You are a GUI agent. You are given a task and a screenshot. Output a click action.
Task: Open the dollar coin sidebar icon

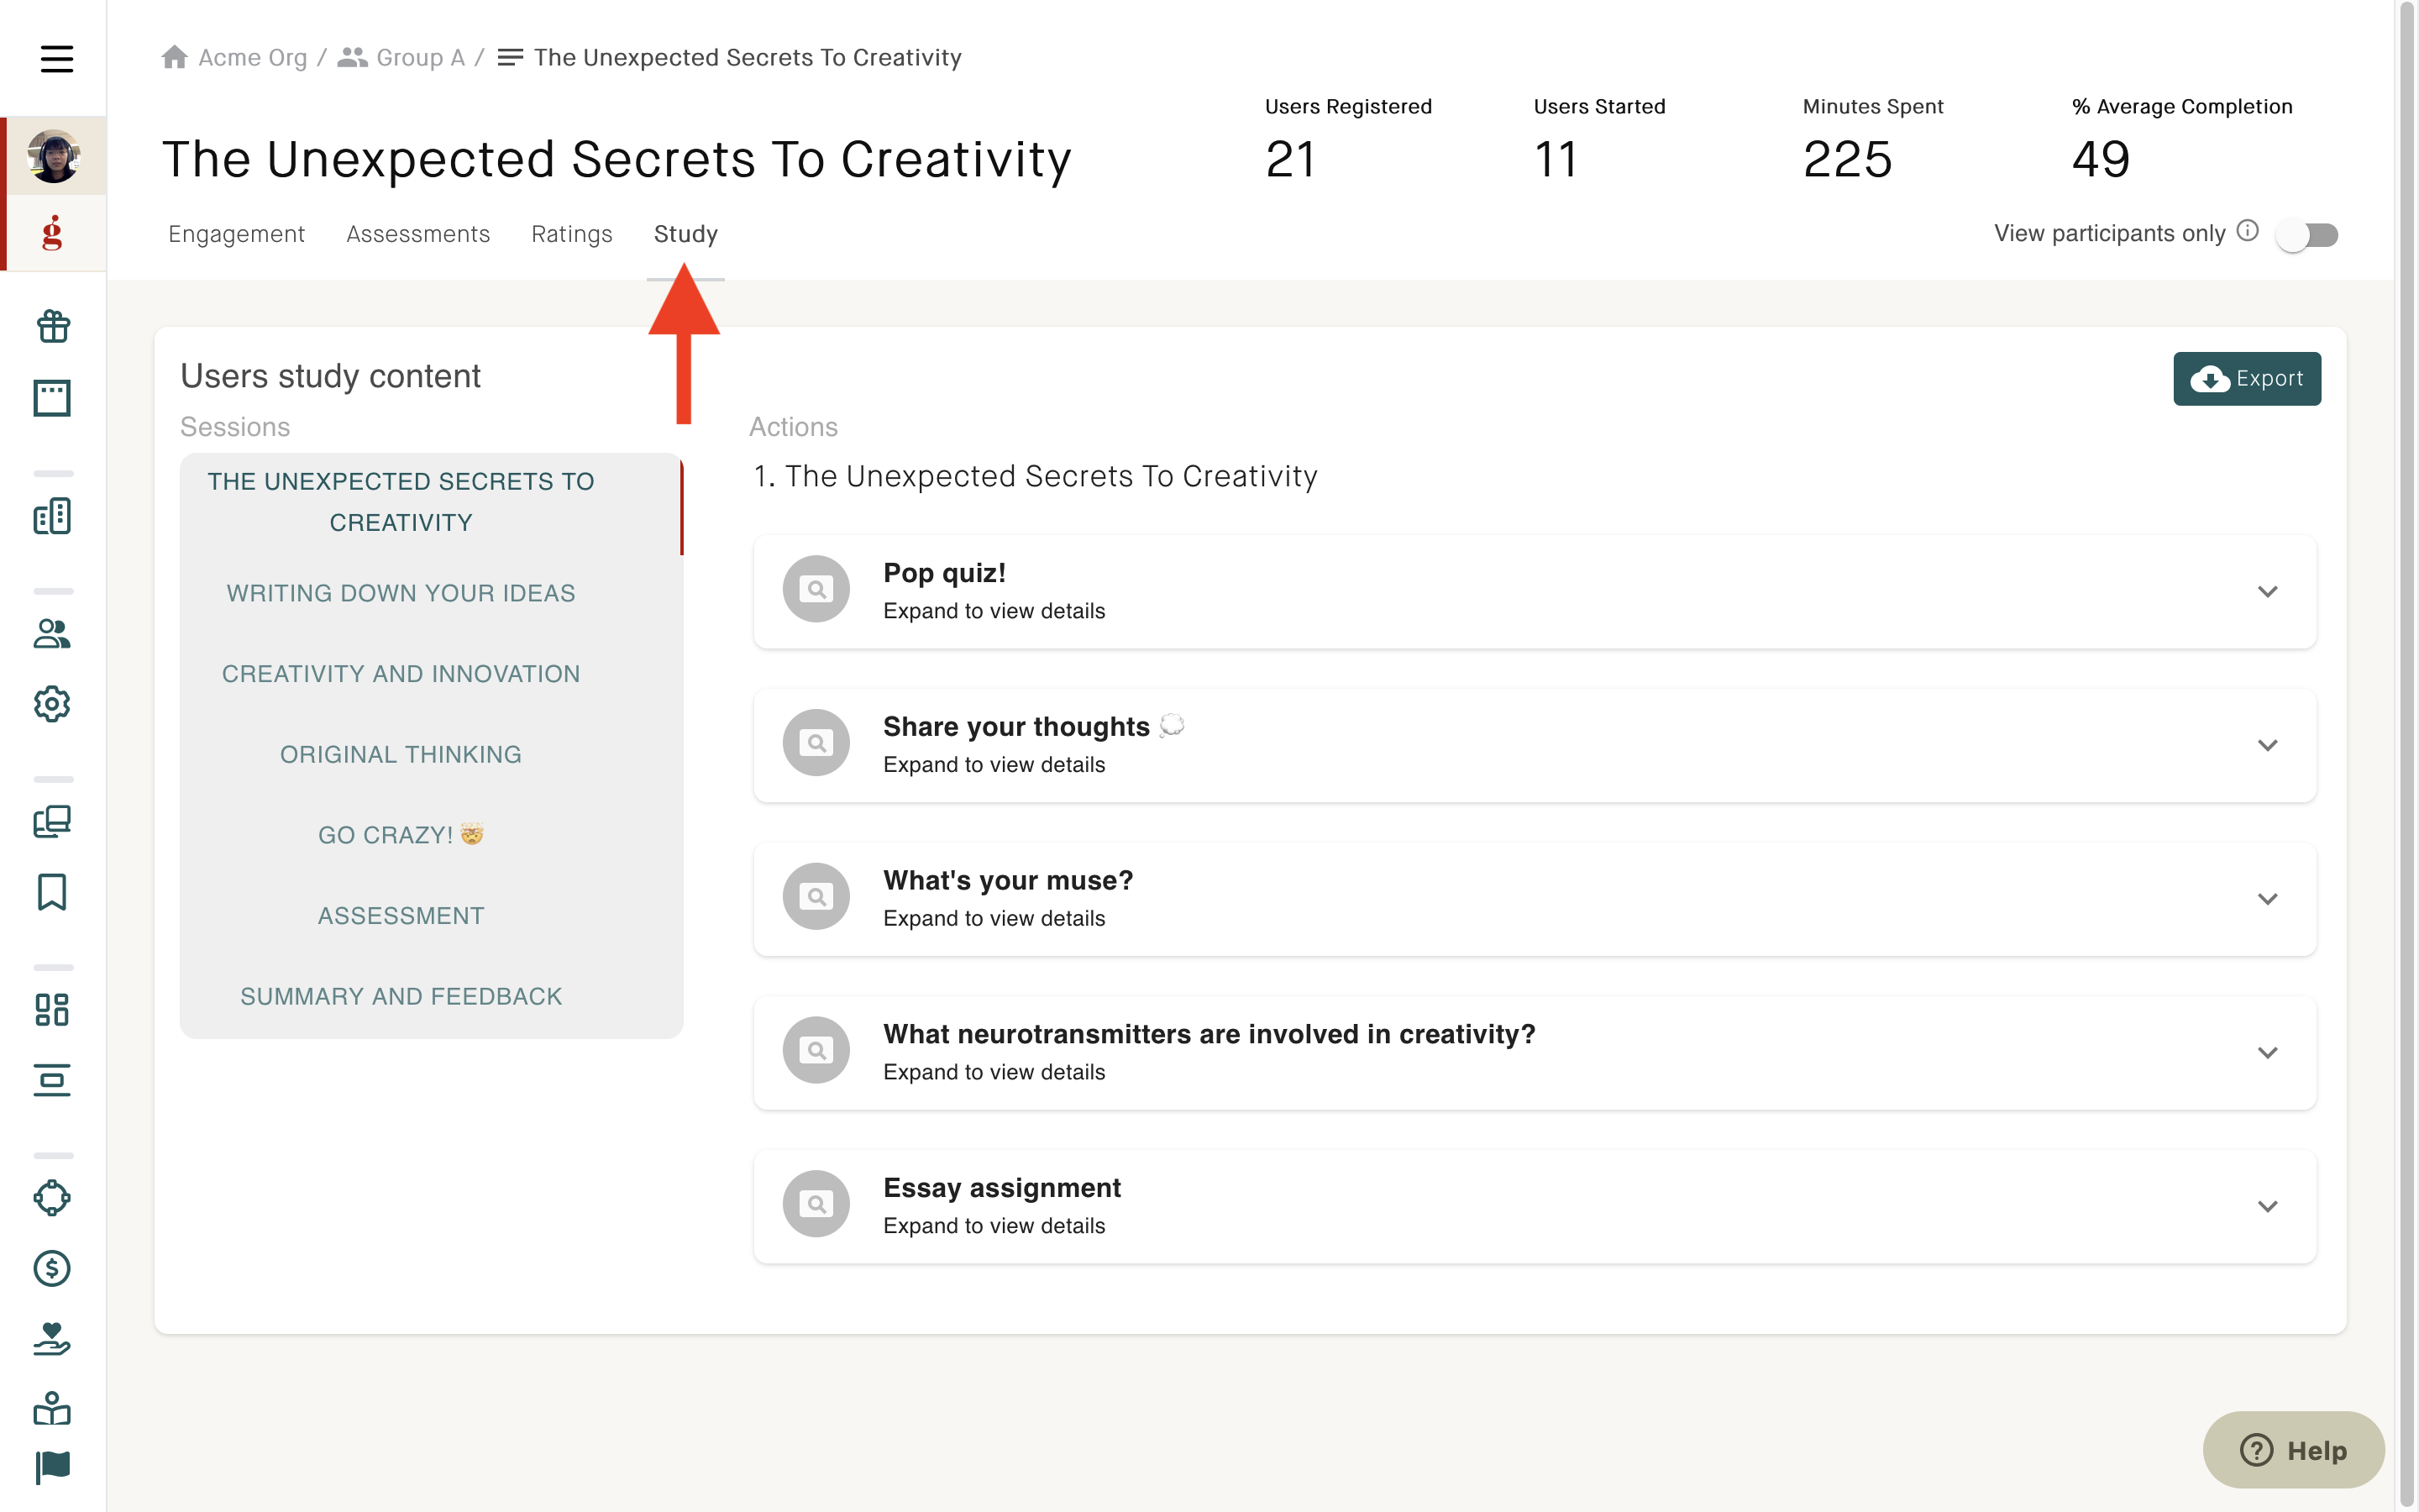pos(53,1268)
